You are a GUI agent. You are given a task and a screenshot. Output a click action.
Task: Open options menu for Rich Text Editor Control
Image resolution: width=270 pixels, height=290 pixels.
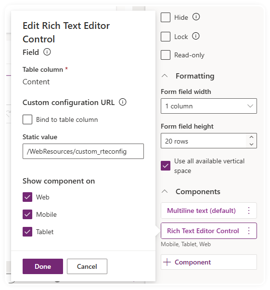[249, 231]
